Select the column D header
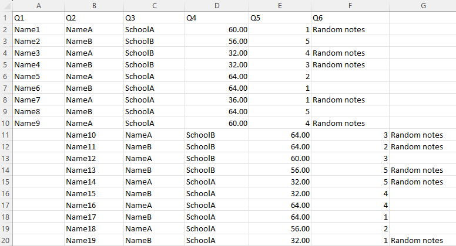 [x=217, y=6]
